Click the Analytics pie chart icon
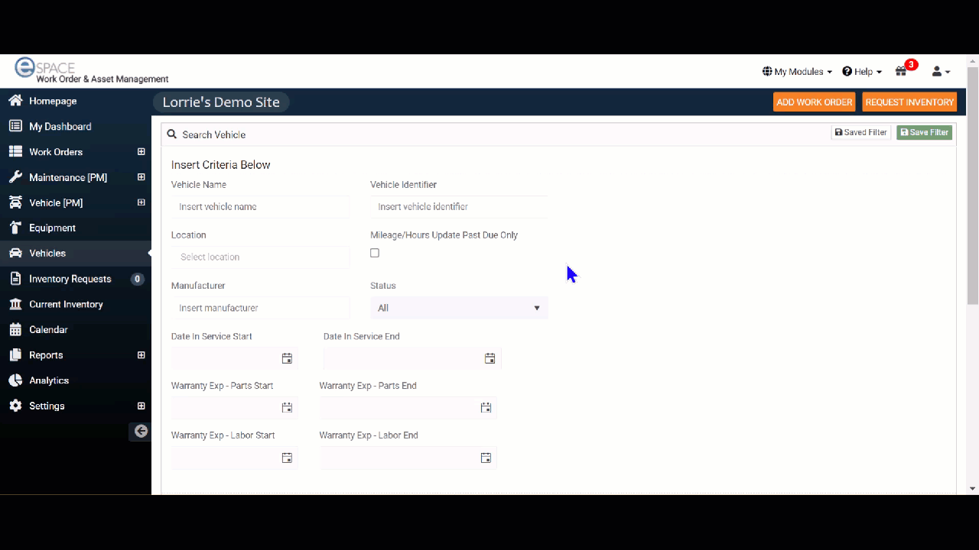Screen dimensions: 979x550 pos(15,380)
